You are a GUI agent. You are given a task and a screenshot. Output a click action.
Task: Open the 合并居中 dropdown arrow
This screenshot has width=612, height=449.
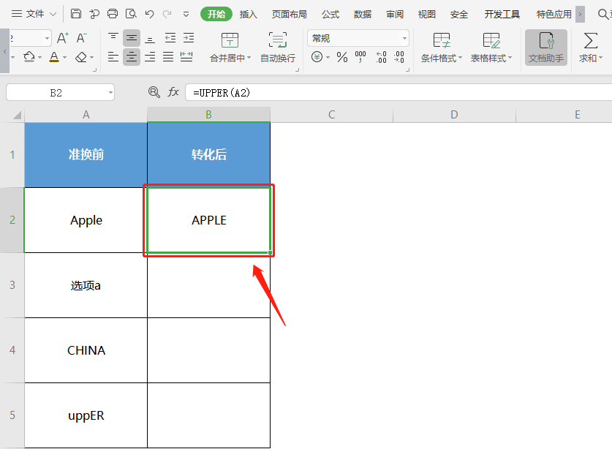(249, 59)
